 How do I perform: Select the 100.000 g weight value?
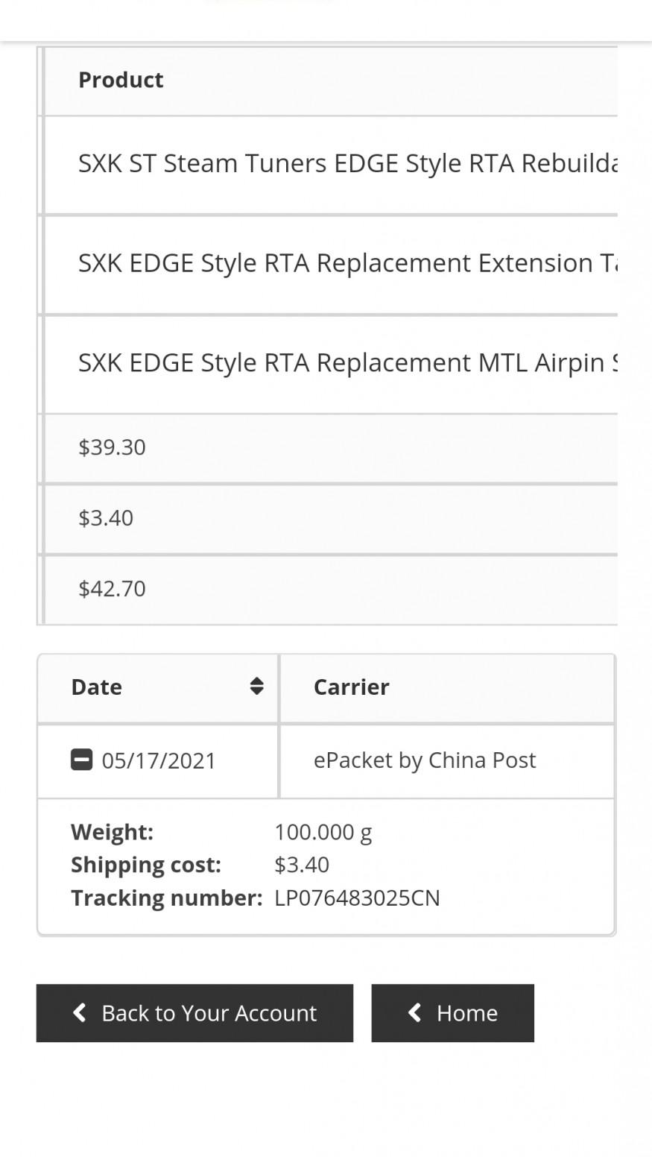pos(323,831)
